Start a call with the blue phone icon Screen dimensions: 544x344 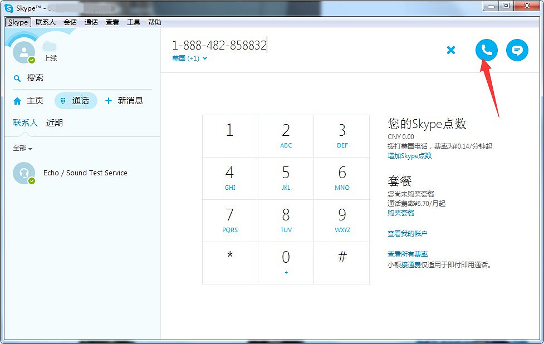[x=486, y=50]
